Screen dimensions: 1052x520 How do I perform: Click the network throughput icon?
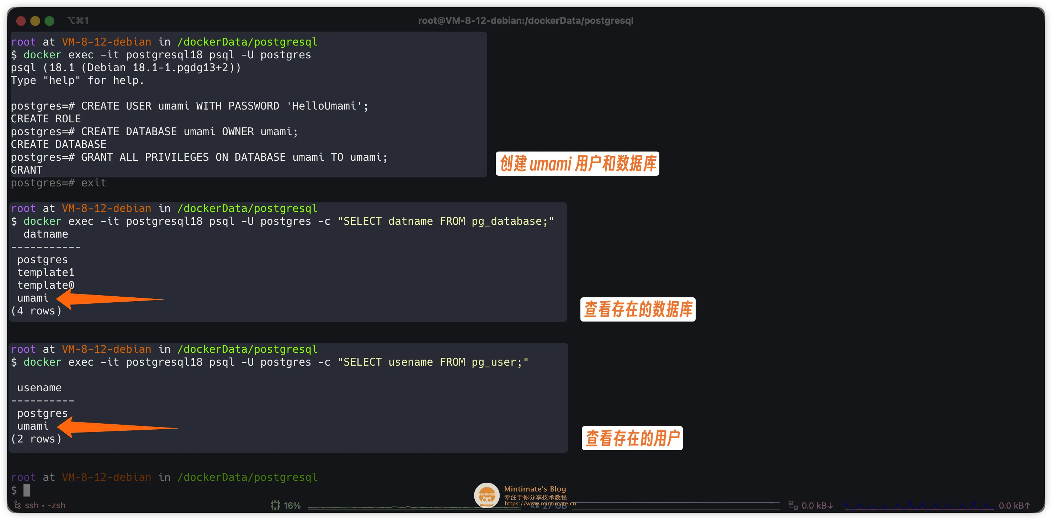(x=793, y=505)
